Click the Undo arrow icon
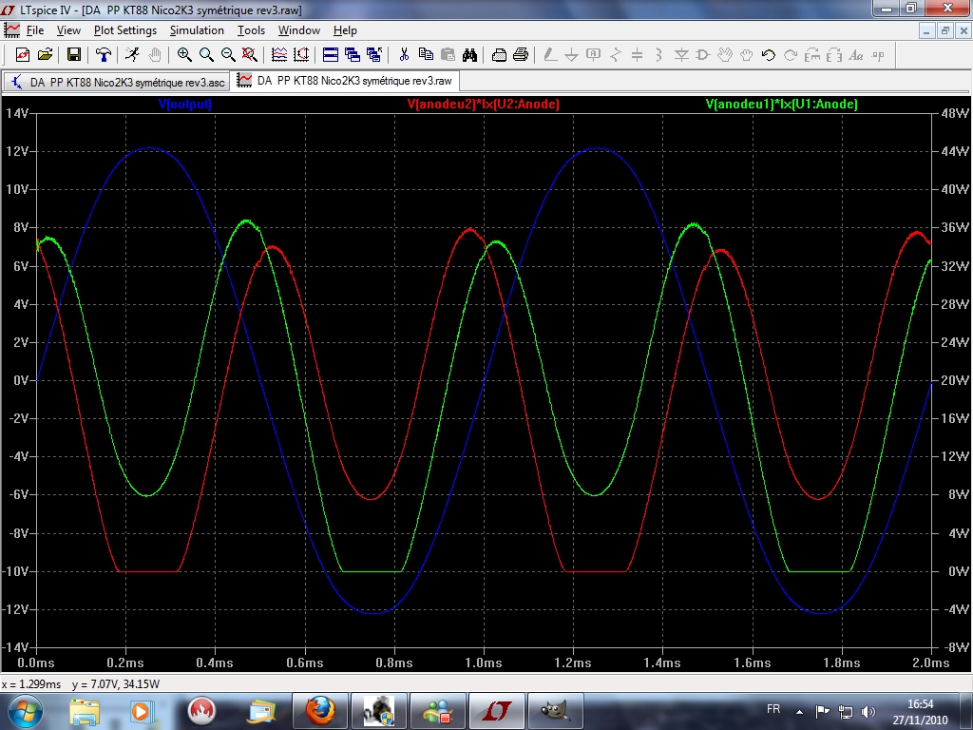Screen dimensions: 973x730 [x=768, y=55]
